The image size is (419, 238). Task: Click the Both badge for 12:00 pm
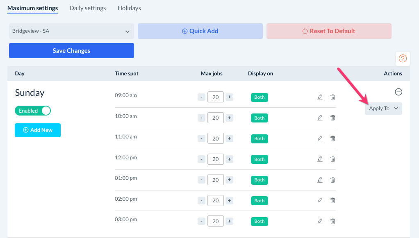tap(260, 159)
